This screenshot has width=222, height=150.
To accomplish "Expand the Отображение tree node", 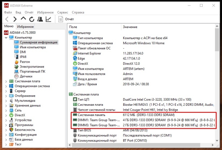I will (x=6, y=96).
